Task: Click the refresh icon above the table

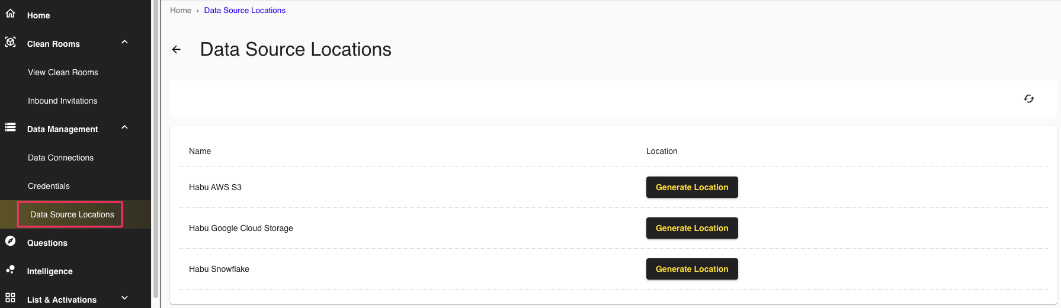Action: point(1029,99)
